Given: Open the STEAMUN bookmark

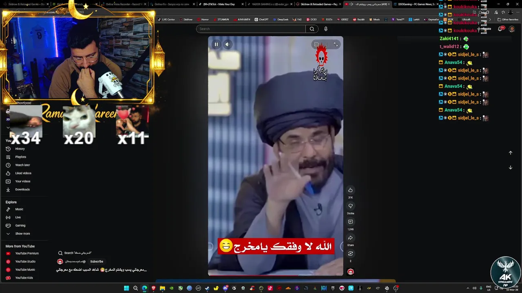Looking at the screenshot, I should (221, 20).
